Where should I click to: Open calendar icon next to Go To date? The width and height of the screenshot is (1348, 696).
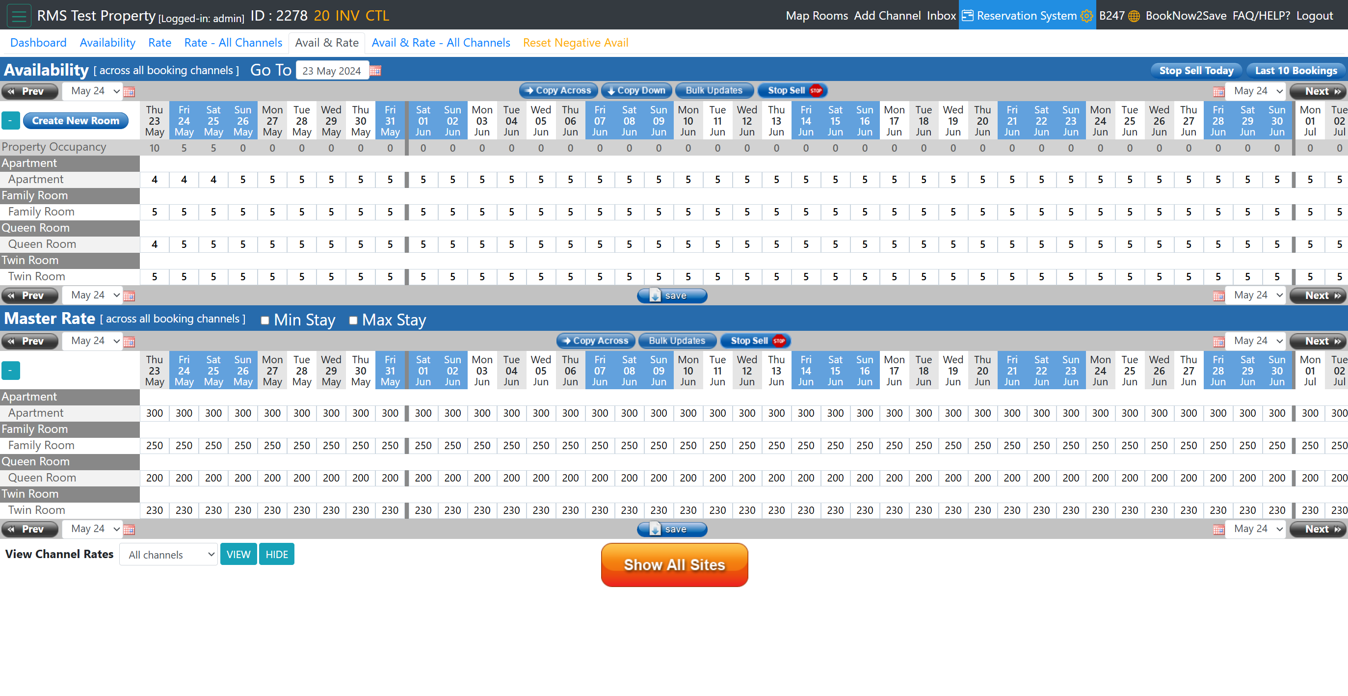pyautogui.click(x=375, y=71)
